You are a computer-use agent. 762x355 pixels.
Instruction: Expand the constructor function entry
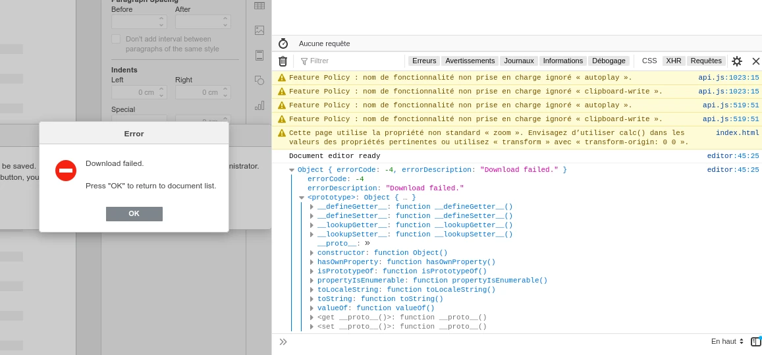point(312,253)
